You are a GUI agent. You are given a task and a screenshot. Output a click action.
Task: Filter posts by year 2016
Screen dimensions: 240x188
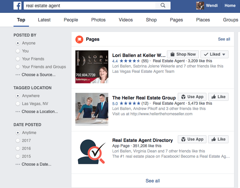pos(18,148)
